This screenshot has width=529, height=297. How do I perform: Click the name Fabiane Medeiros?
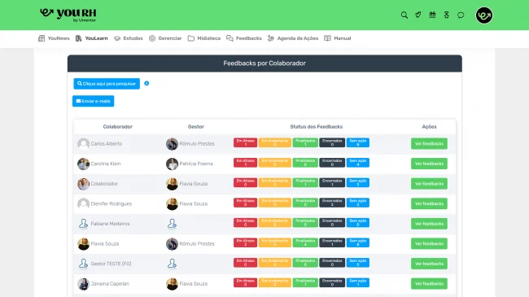[x=111, y=224]
